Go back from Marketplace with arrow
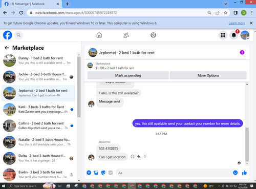 (7, 48)
